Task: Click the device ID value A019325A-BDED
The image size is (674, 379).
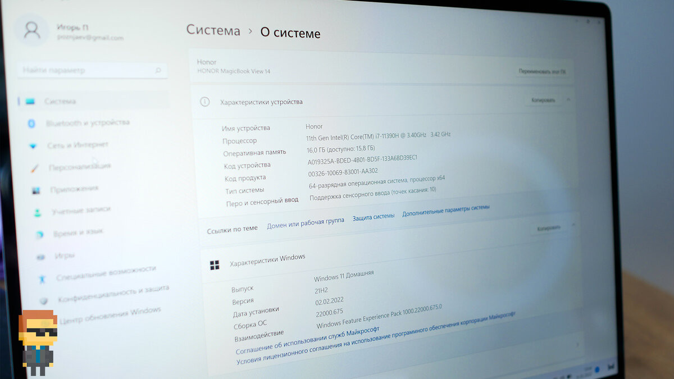Action: pyautogui.click(x=362, y=161)
